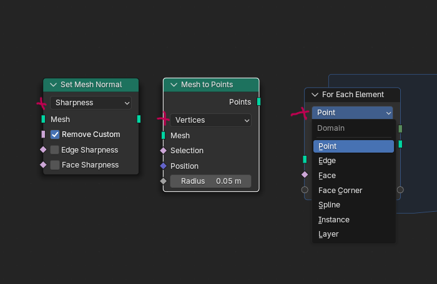Collapse the For Each Element node
This screenshot has width=437, height=284.
315,95
